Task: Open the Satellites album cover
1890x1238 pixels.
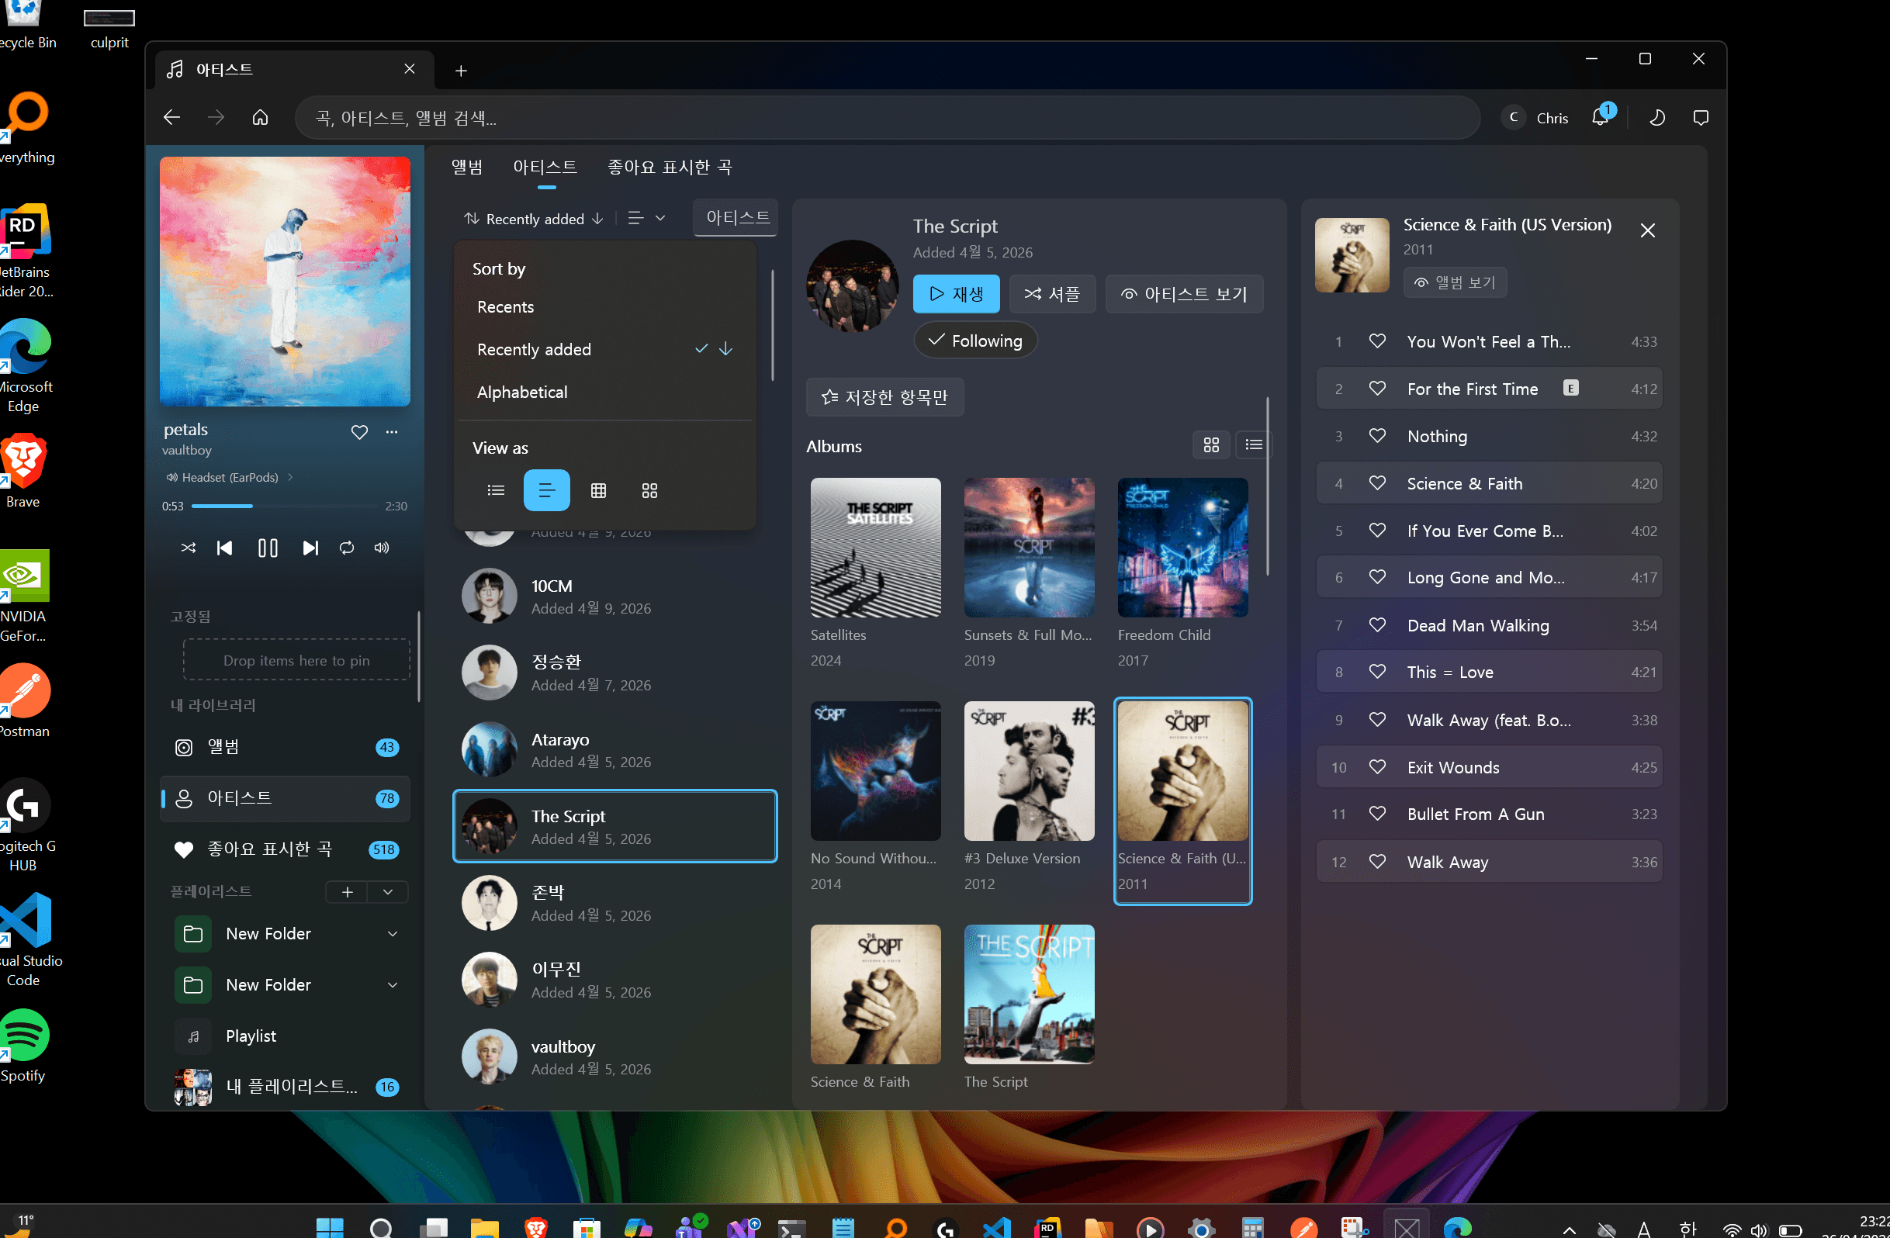Action: tap(876, 548)
